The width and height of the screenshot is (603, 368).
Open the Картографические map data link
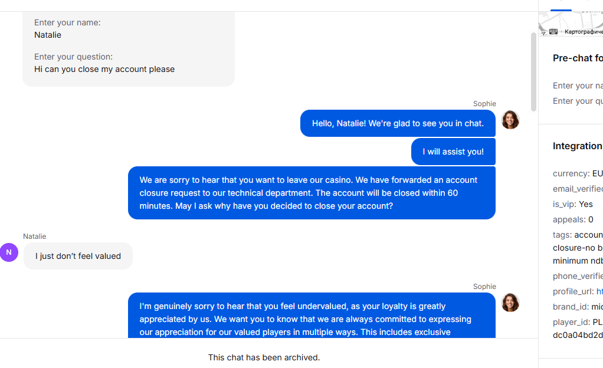pos(584,31)
